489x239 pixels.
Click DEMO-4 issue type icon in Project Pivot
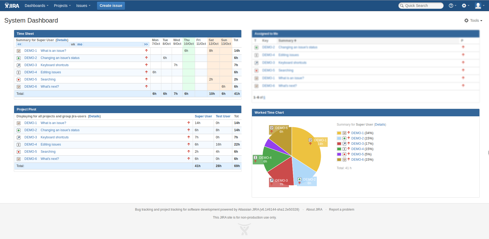[x=19, y=144]
